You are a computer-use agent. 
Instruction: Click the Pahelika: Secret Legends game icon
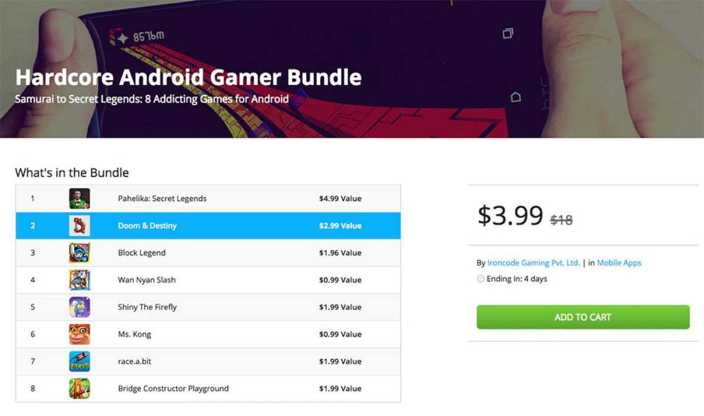coord(79,199)
